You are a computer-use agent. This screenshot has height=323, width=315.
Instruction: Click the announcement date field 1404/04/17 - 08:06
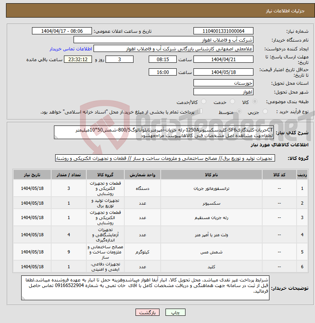(x=62, y=31)
